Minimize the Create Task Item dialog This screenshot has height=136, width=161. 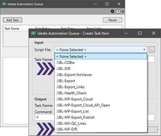pyautogui.click(x=126, y=33)
